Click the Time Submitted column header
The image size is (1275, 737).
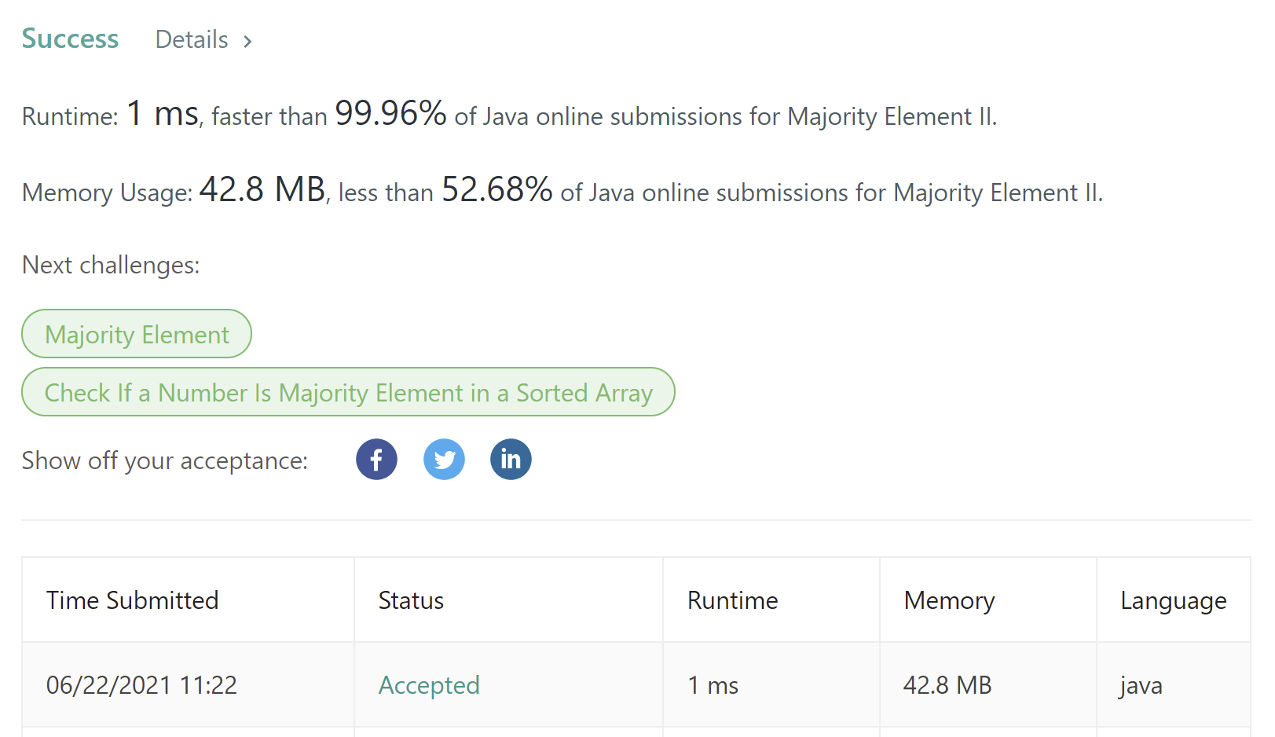(x=132, y=600)
